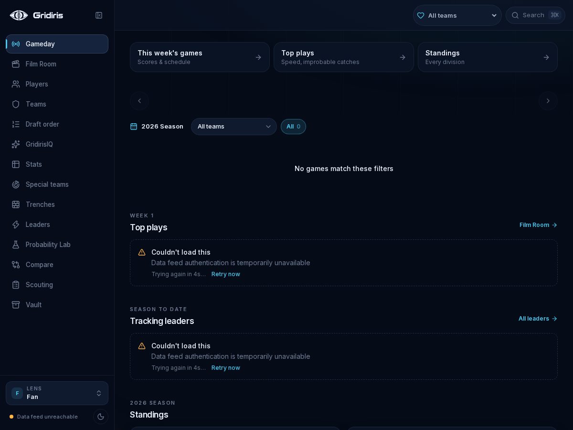This screenshot has height=430, width=573.
Task: Open the All teams filter near 2026 Season
Action: (234, 127)
